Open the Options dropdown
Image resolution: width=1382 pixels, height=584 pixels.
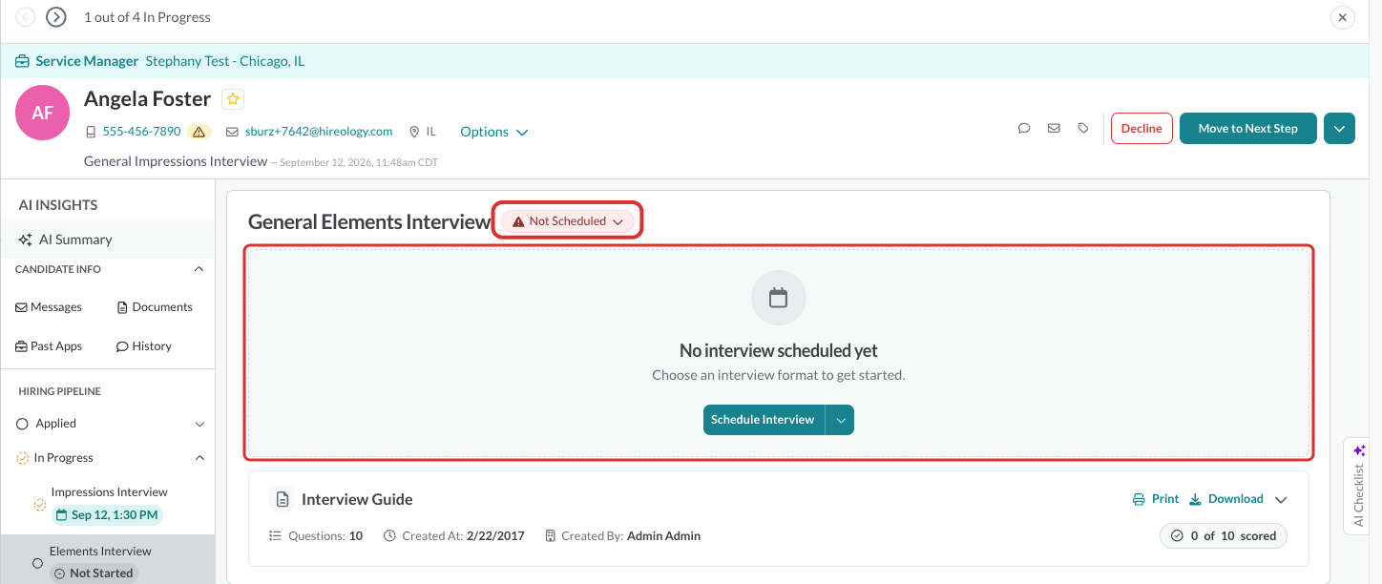493,132
